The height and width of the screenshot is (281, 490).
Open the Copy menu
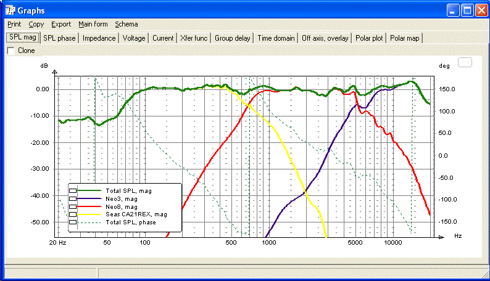36,24
